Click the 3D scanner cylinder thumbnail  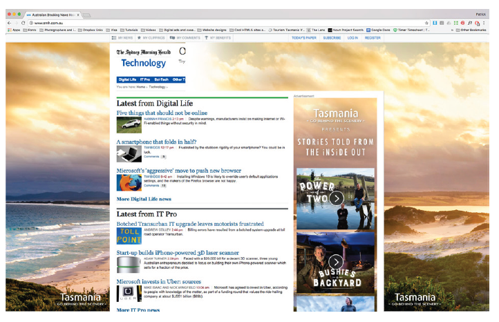point(129,265)
